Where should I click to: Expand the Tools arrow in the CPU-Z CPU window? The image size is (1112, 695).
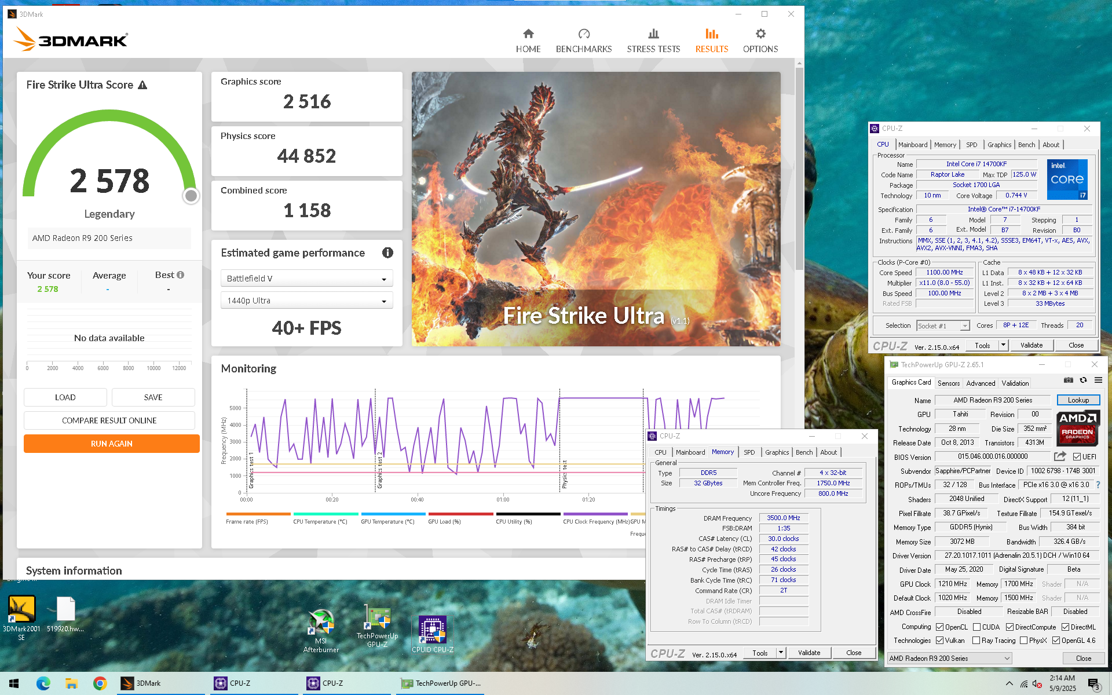coord(1003,345)
